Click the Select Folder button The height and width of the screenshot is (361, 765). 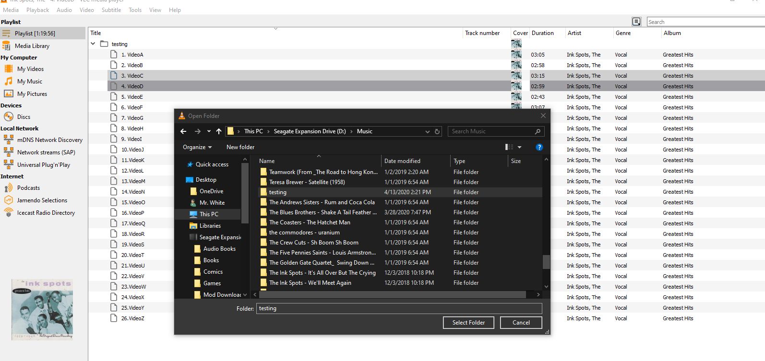(x=468, y=323)
